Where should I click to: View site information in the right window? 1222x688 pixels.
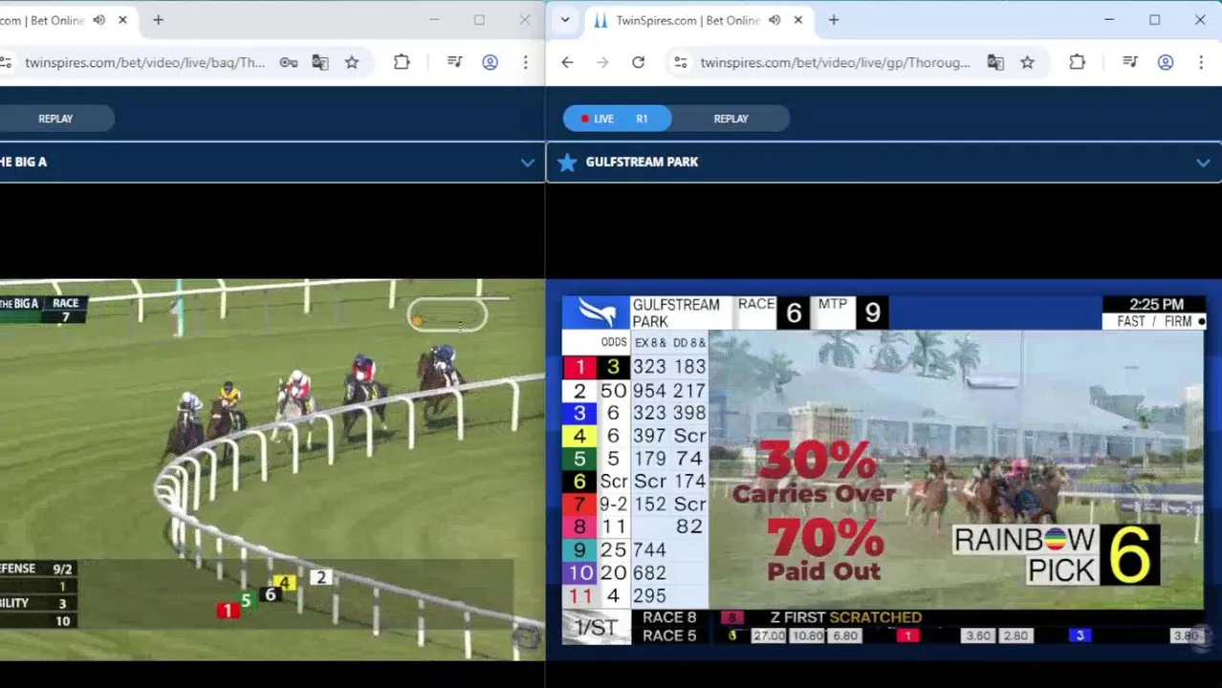point(680,62)
